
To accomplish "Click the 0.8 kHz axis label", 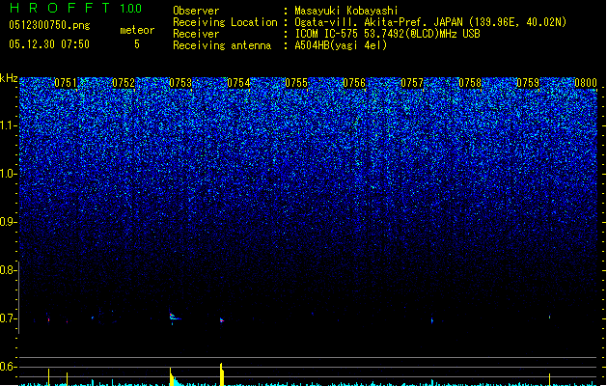I will [8, 270].
